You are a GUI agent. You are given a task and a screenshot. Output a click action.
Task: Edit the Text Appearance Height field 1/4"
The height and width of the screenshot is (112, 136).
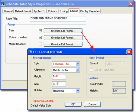click(59, 77)
